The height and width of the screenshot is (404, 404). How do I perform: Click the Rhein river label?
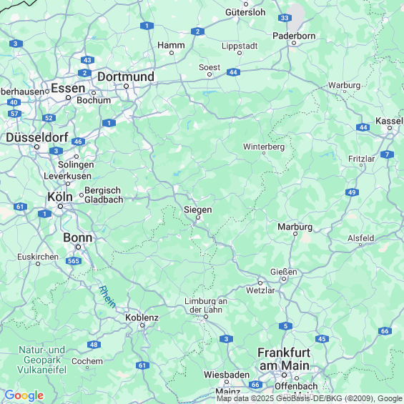click(x=107, y=297)
